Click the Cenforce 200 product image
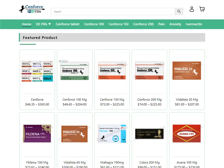The width and height of the screenshot is (224, 168). tap(149, 71)
